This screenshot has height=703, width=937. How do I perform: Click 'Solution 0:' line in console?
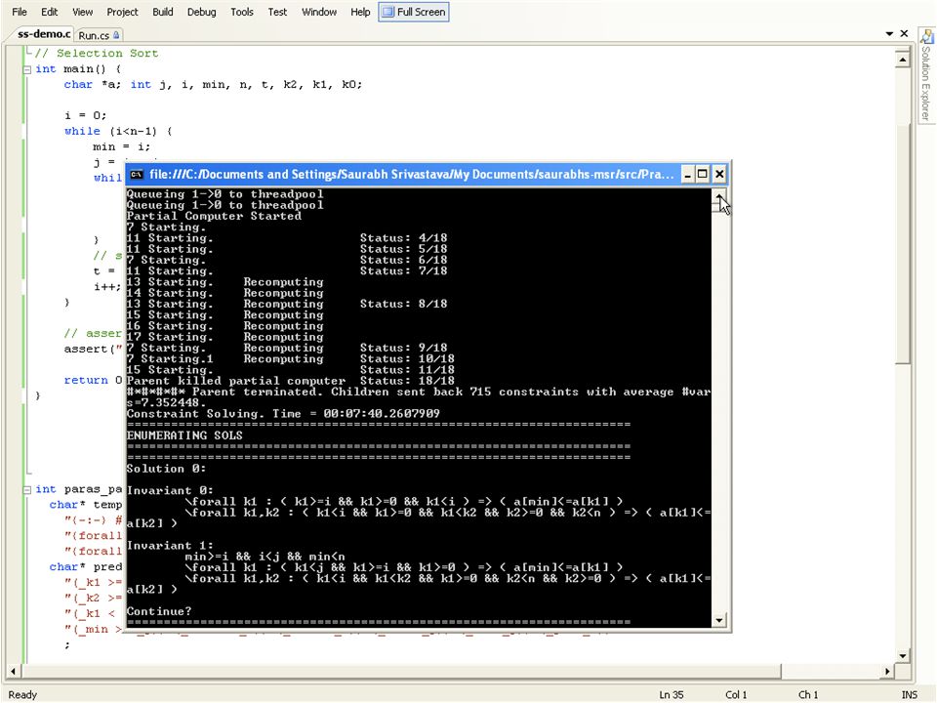pyautogui.click(x=166, y=469)
